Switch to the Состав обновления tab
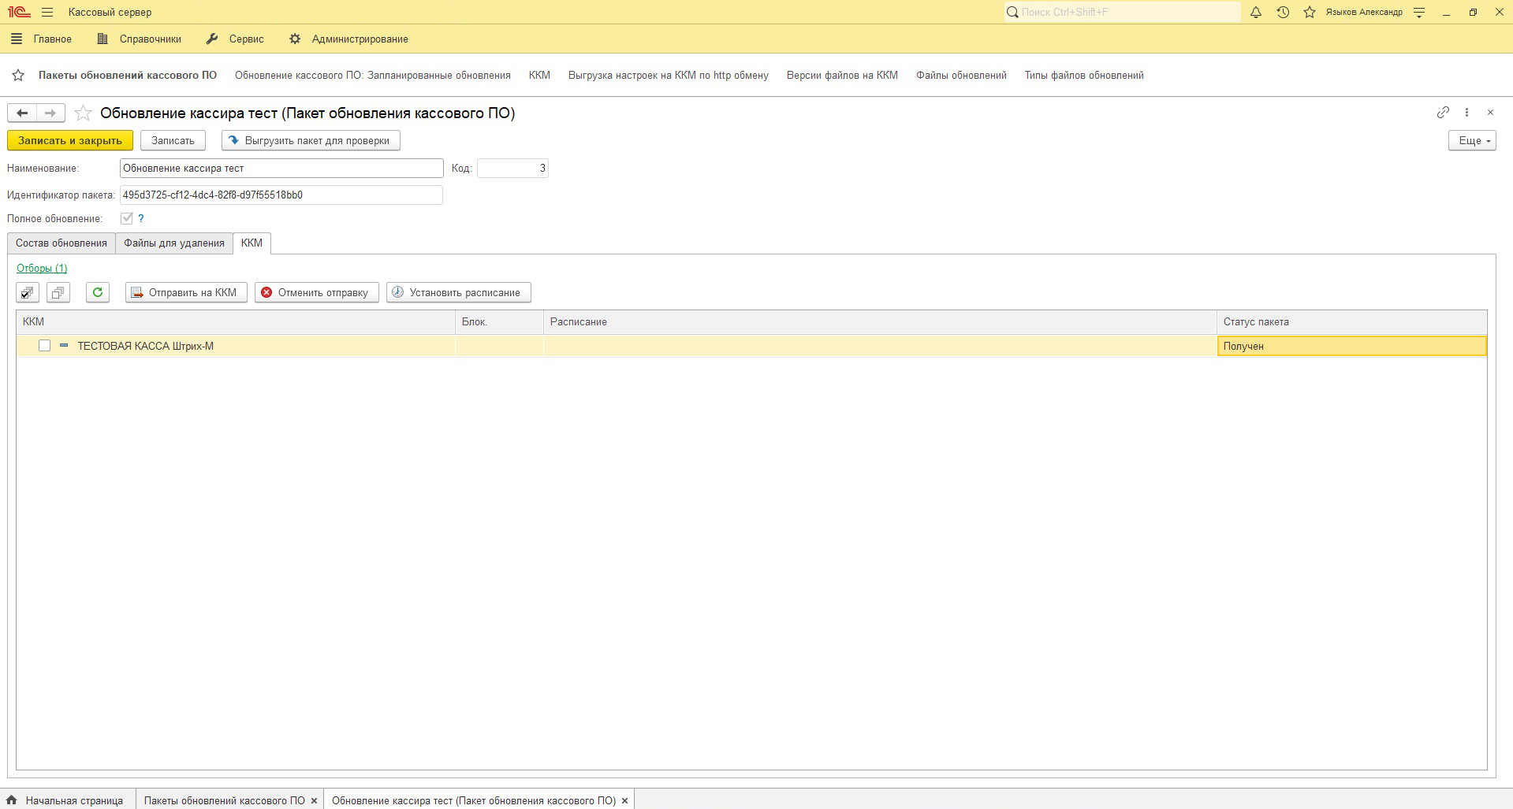 pos(61,243)
